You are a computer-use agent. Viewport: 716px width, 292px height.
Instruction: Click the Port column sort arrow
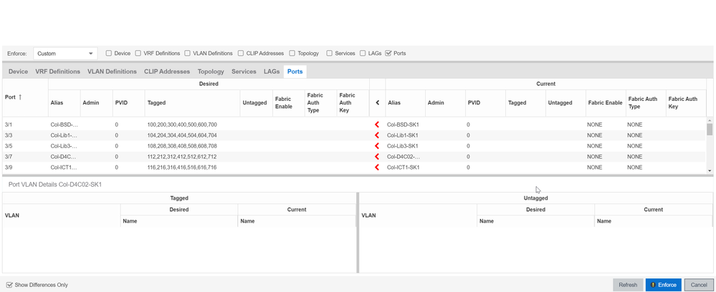[20, 97]
